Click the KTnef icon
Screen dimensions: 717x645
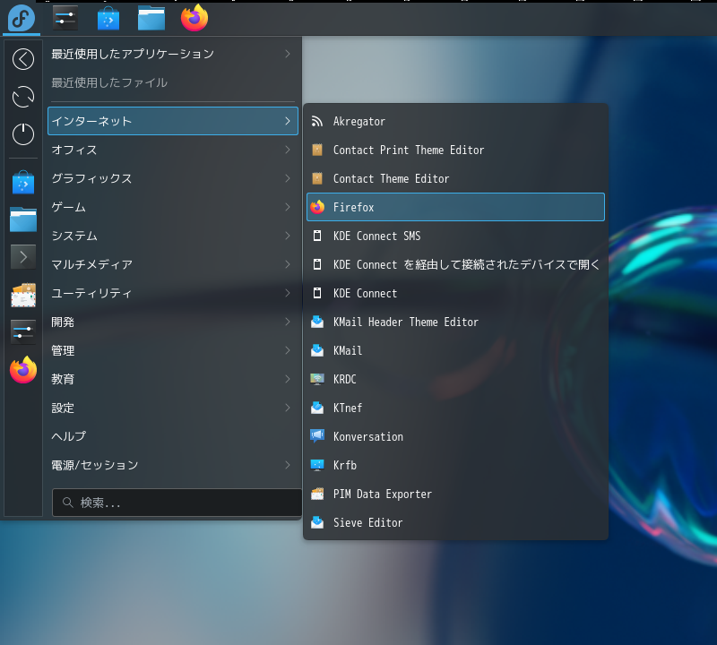[x=317, y=408]
